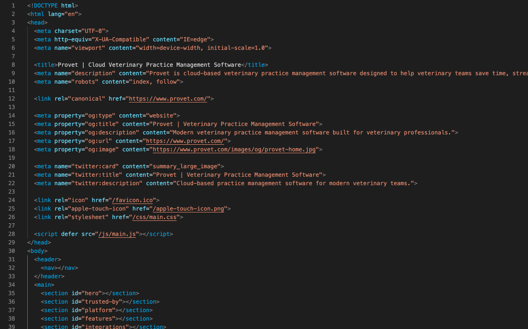This screenshot has width=528, height=329.
Task: Click the "summary_large_image" content value
Action: tap(185, 166)
